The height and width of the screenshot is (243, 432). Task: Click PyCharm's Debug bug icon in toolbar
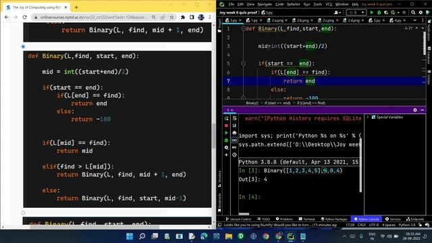tap(379, 12)
